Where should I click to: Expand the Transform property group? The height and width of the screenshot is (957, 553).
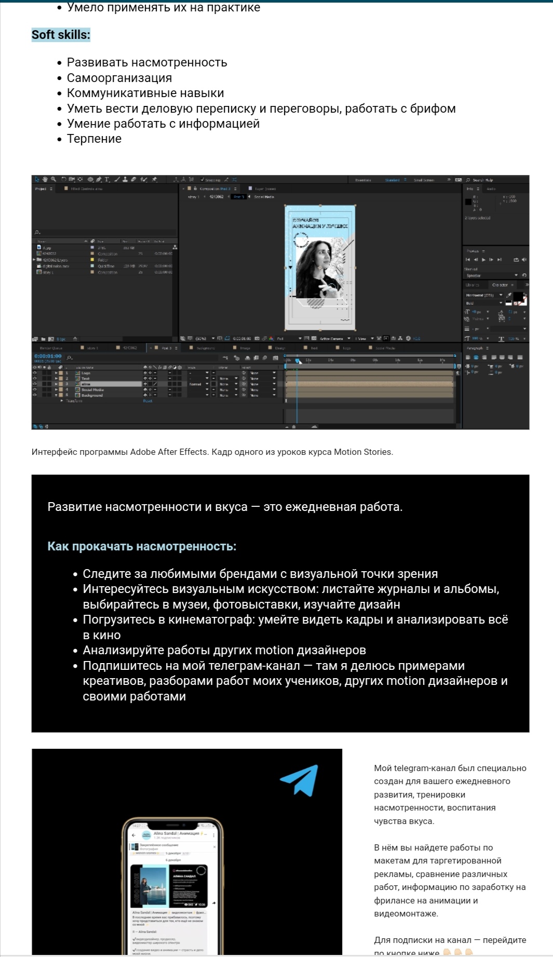62,401
